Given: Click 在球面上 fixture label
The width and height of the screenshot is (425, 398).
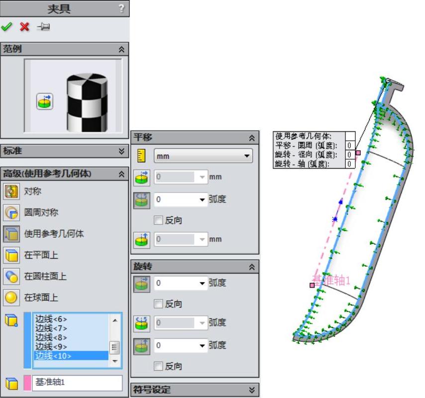Looking at the screenshot, I should (41, 298).
